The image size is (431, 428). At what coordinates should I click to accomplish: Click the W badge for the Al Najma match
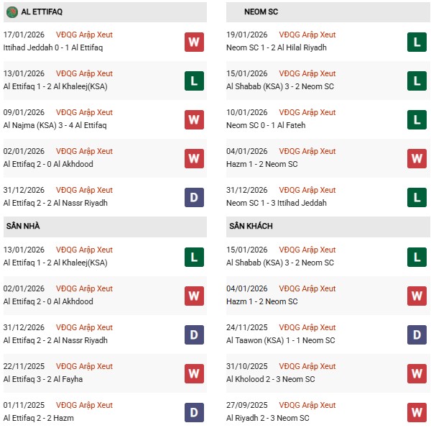click(x=194, y=119)
